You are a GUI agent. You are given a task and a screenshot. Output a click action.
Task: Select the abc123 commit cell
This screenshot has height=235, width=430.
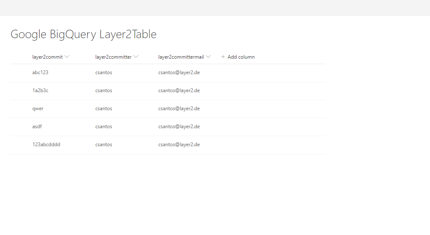coord(40,72)
